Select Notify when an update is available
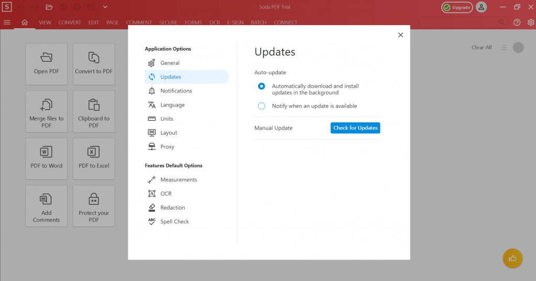This screenshot has width=536, height=281. pos(262,106)
